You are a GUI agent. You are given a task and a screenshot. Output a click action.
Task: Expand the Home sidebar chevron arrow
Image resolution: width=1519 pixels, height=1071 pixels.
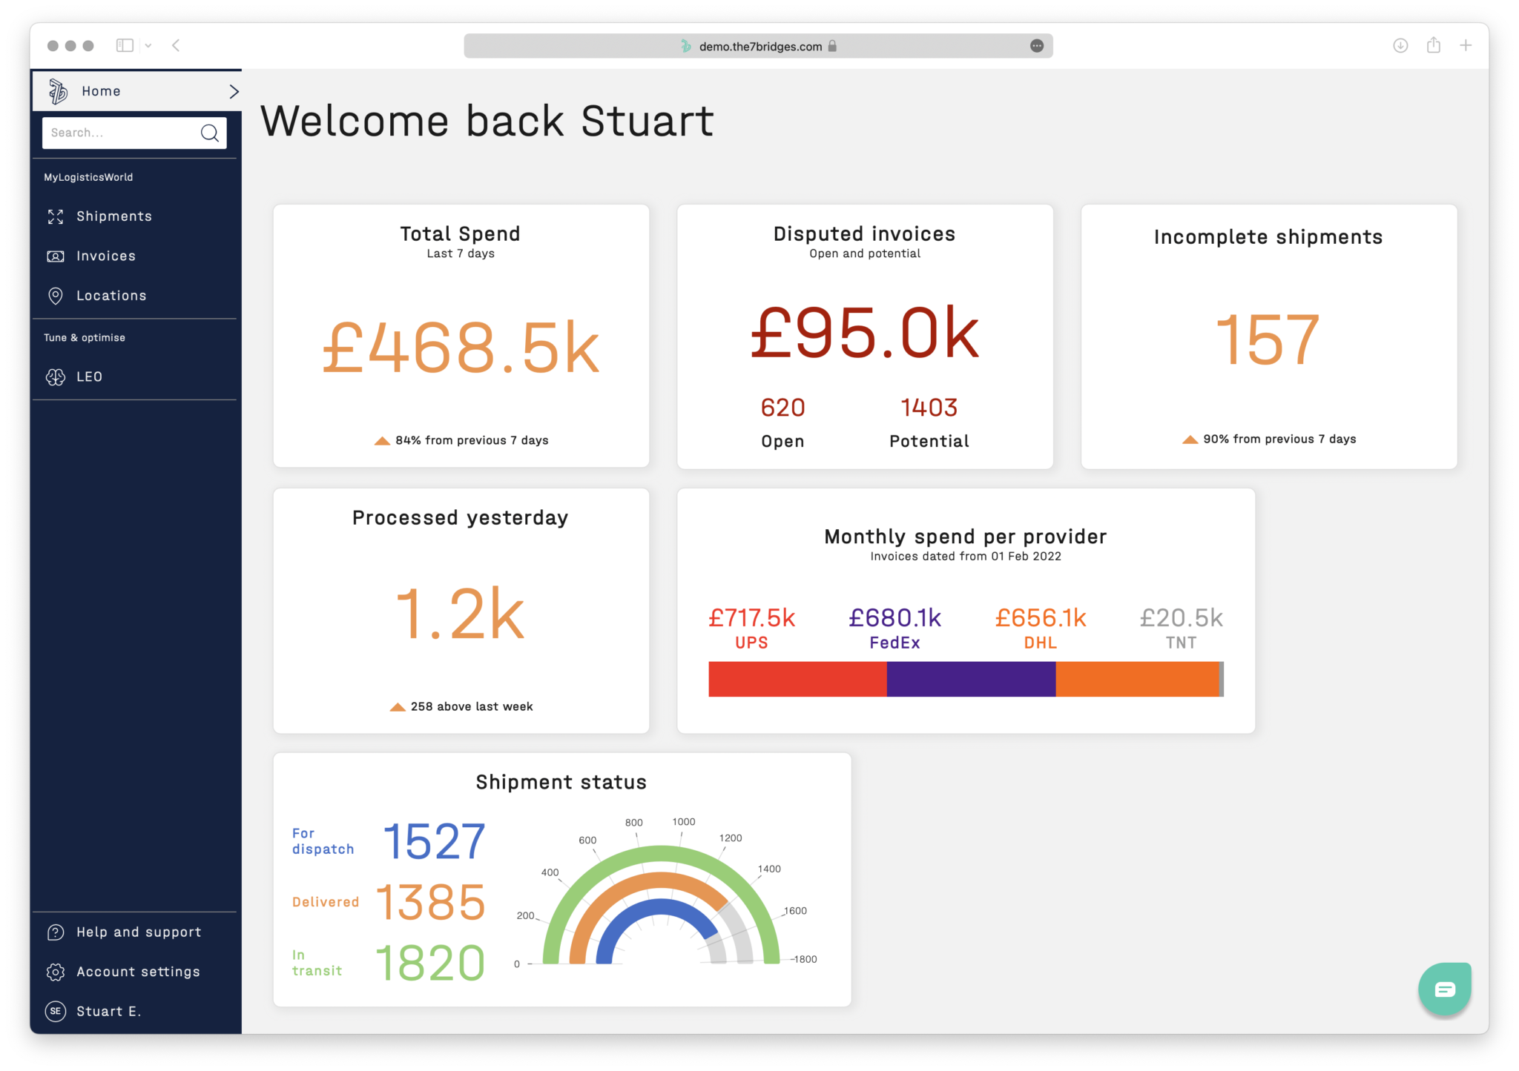coord(234,91)
